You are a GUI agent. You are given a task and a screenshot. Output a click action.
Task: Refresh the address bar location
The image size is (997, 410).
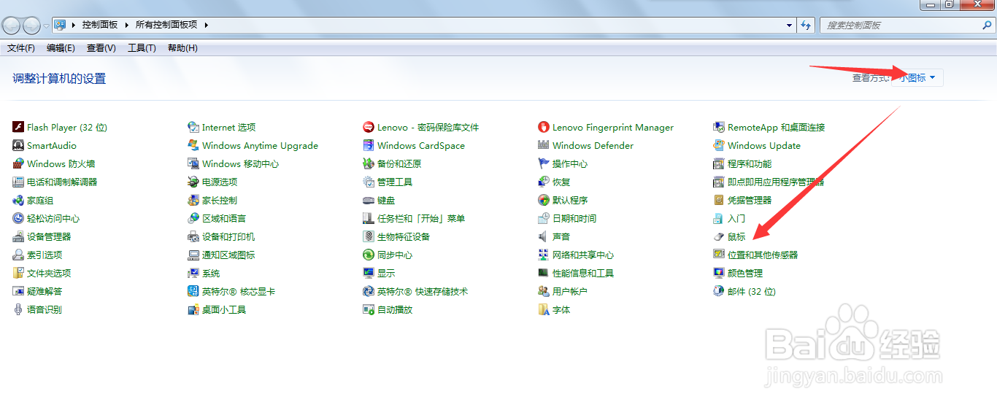806,25
